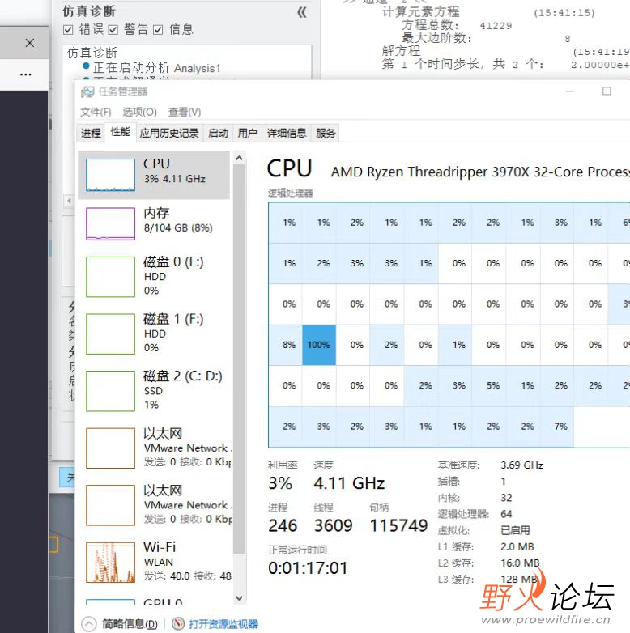Toggle the 警告 checkbox
630x633 pixels.
[x=113, y=30]
